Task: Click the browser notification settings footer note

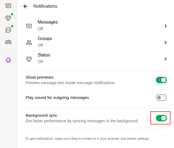Action: 88,139
